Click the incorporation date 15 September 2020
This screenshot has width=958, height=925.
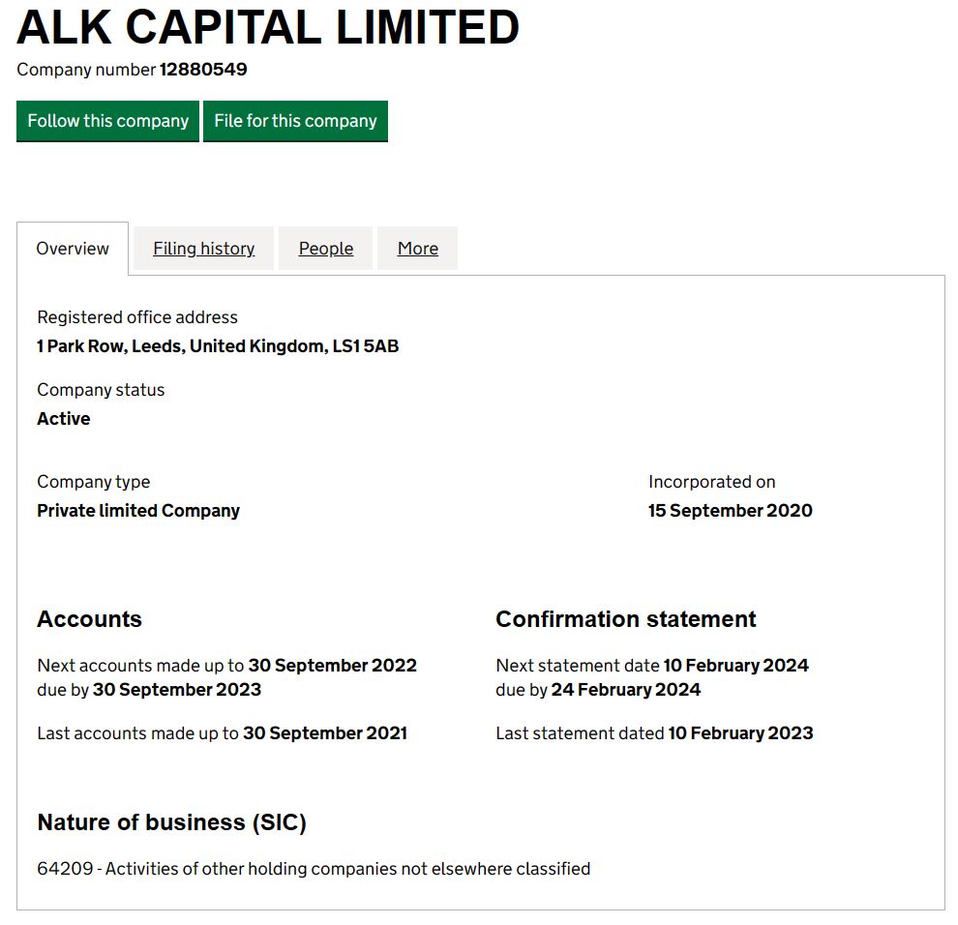(730, 511)
